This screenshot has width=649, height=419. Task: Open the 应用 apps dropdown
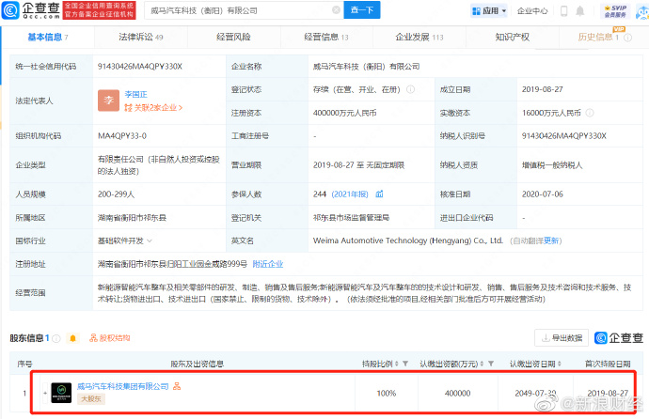pos(490,11)
